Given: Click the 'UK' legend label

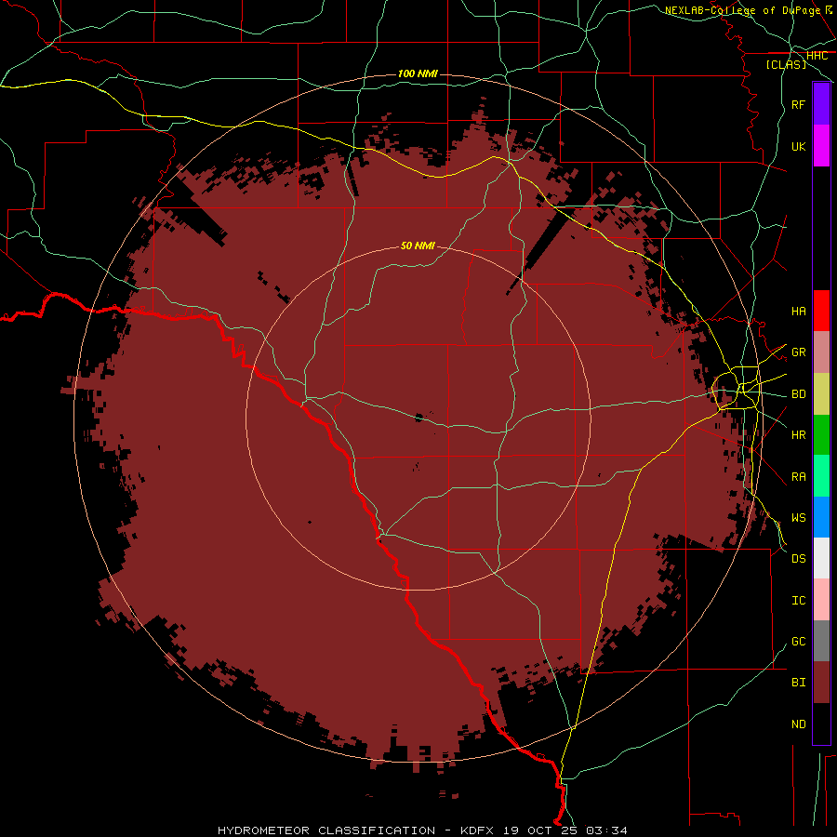Looking at the screenshot, I should (x=798, y=146).
